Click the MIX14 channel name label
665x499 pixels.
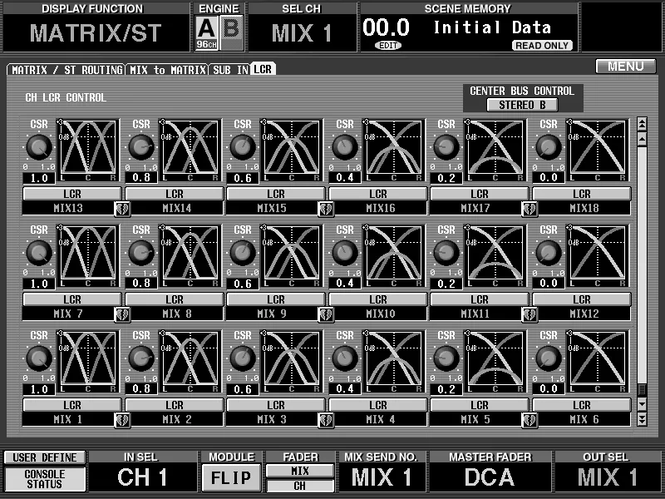(177, 209)
